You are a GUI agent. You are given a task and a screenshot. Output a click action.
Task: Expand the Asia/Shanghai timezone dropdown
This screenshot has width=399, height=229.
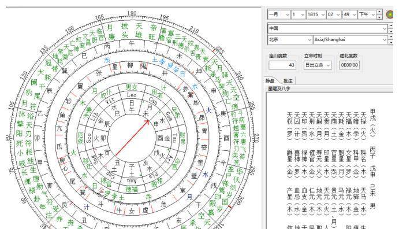point(350,39)
